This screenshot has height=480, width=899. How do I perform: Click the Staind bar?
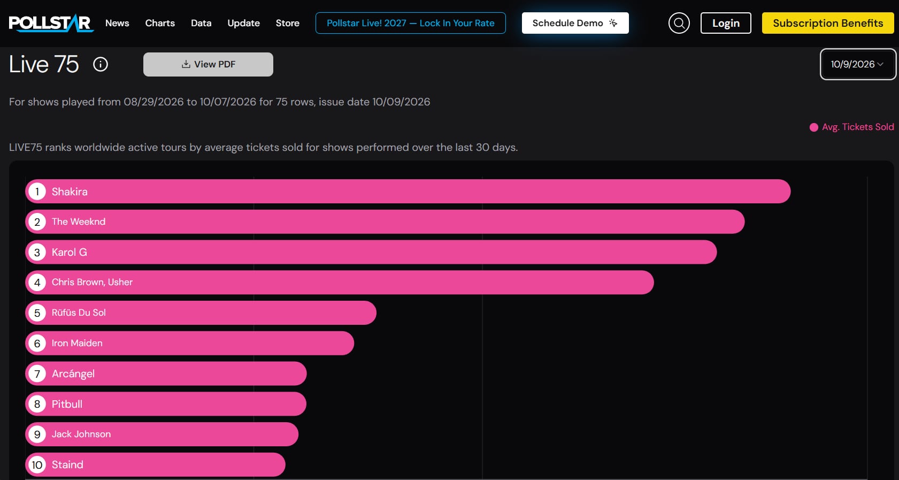[156, 464]
